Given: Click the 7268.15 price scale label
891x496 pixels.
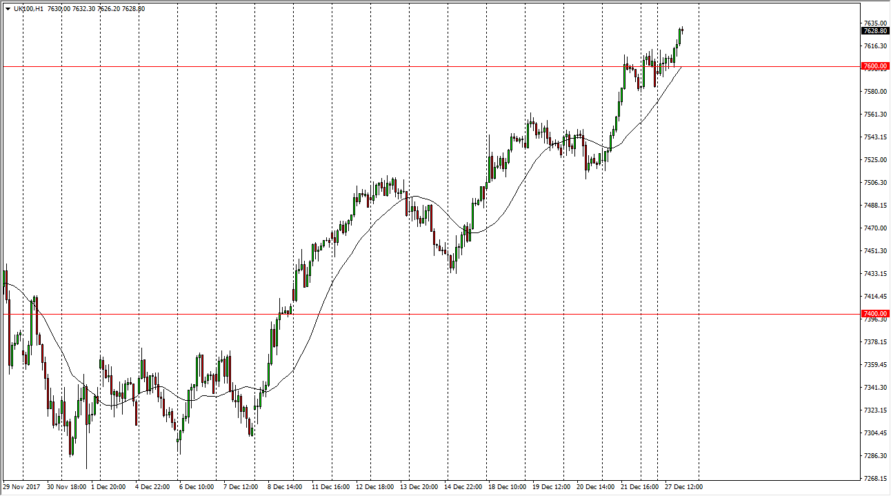Looking at the screenshot, I should 874,479.
